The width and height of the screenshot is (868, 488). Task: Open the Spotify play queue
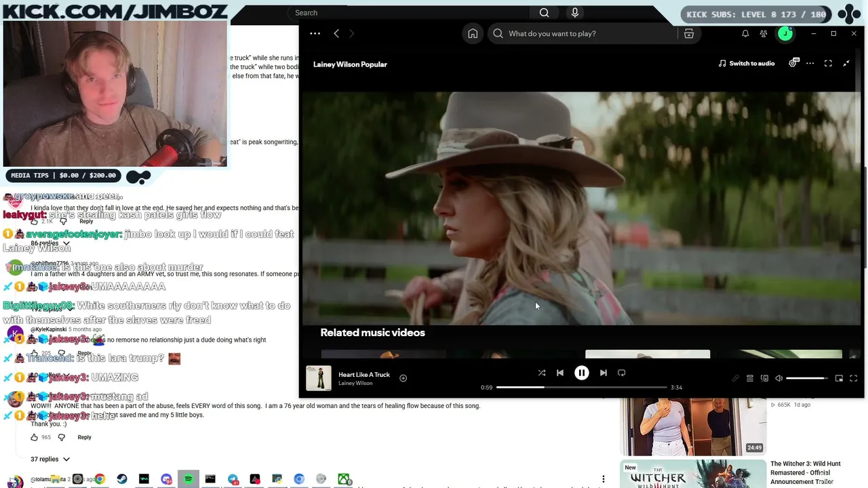tap(750, 378)
